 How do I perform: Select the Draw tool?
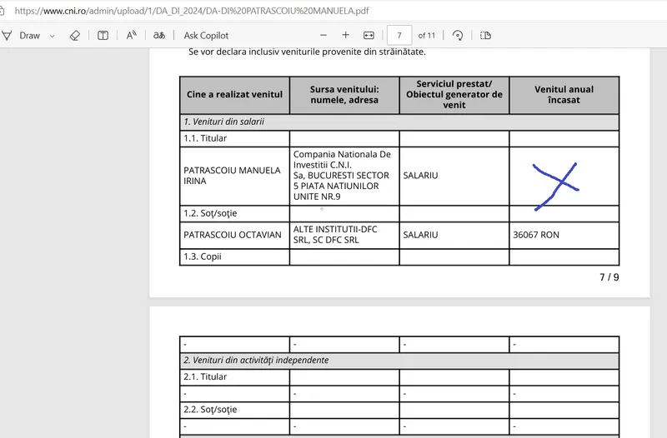click(23, 36)
